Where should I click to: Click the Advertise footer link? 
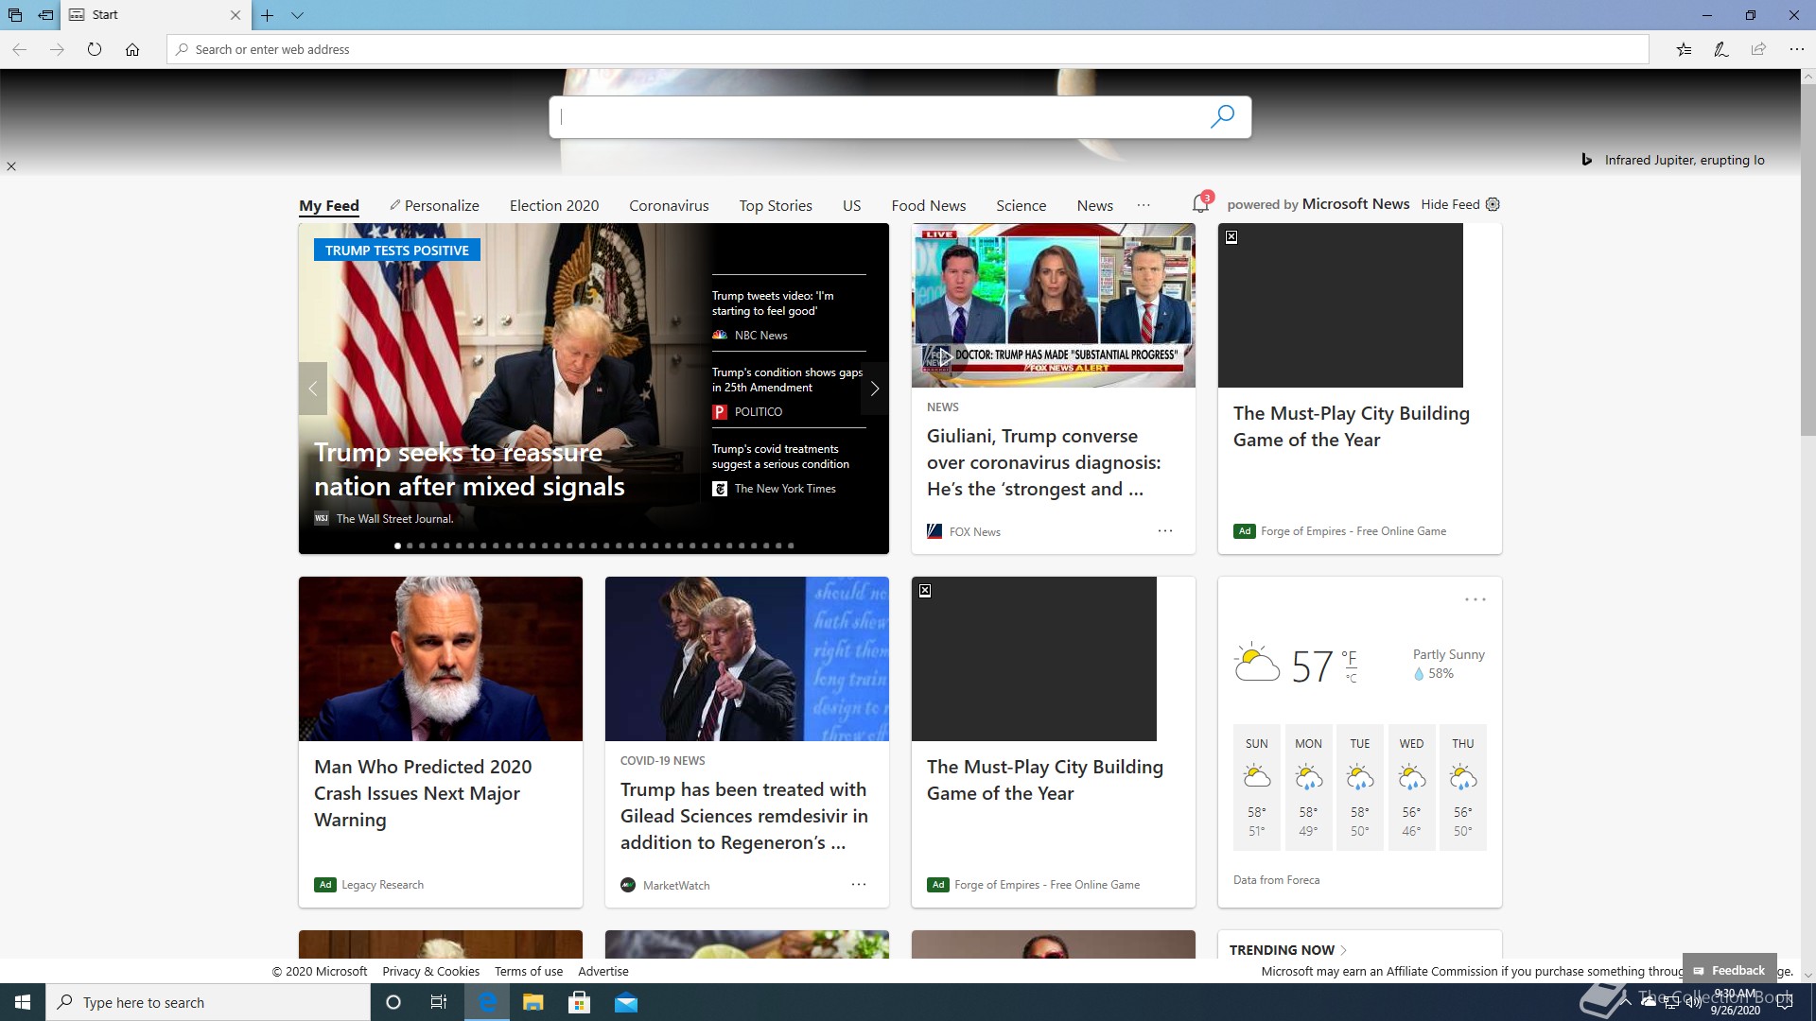pos(603,971)
